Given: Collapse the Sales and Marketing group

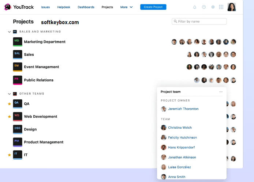Looking at the screenshot, I should pos(10,32).
